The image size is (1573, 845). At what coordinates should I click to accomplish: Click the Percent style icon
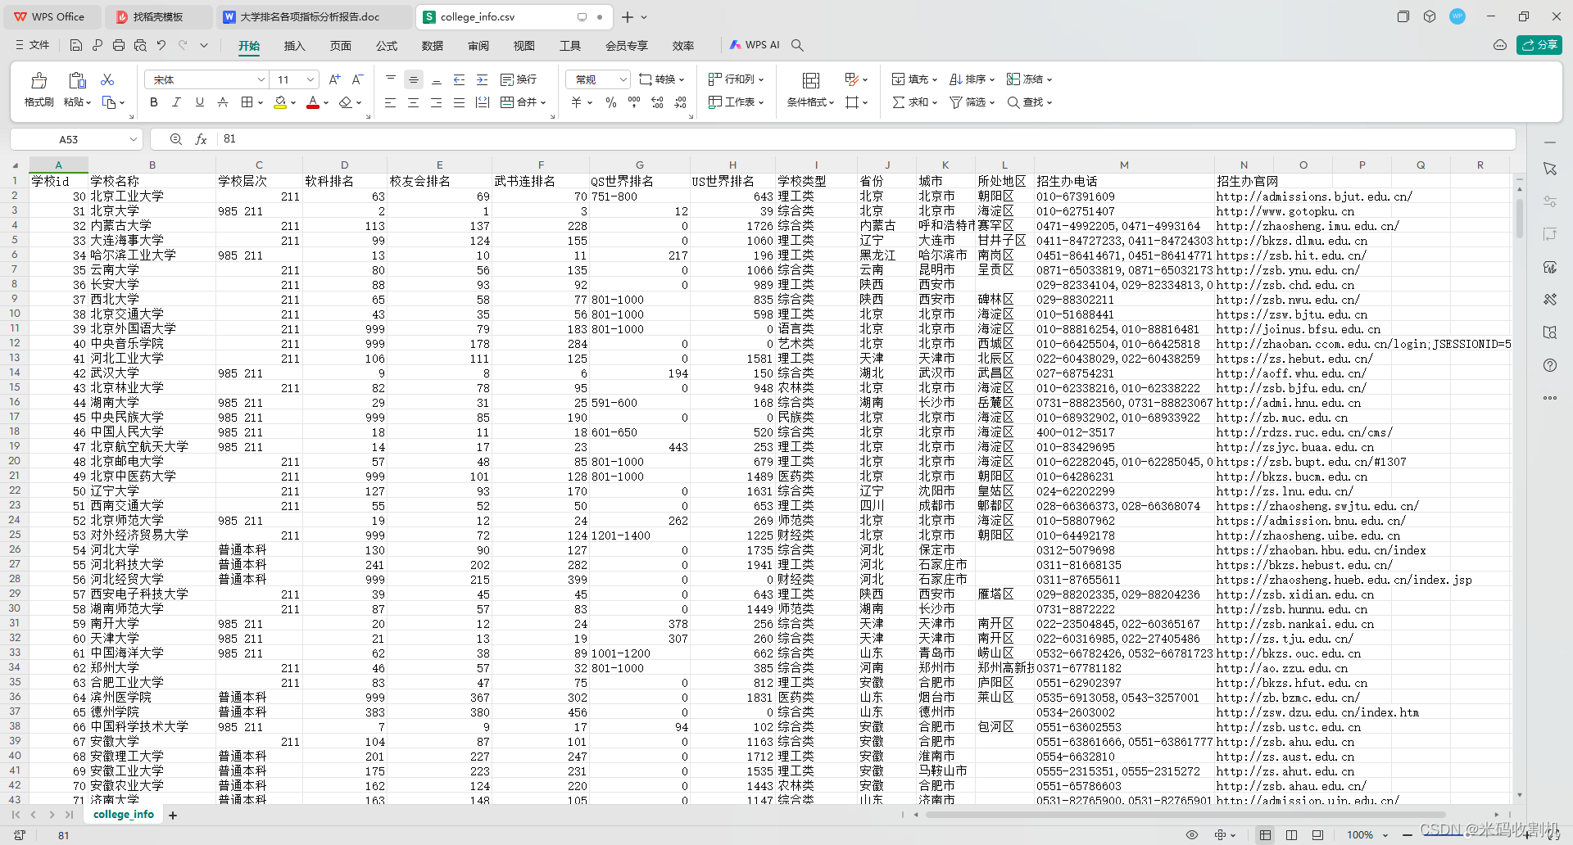coord(611,102)
